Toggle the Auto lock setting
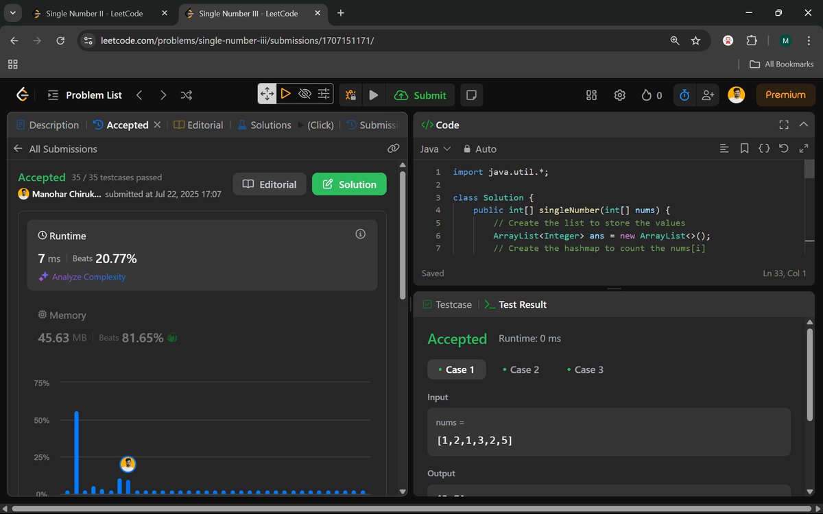Image resolution: width=823 pixels, height=514 pixels. (x=479, y=149)
